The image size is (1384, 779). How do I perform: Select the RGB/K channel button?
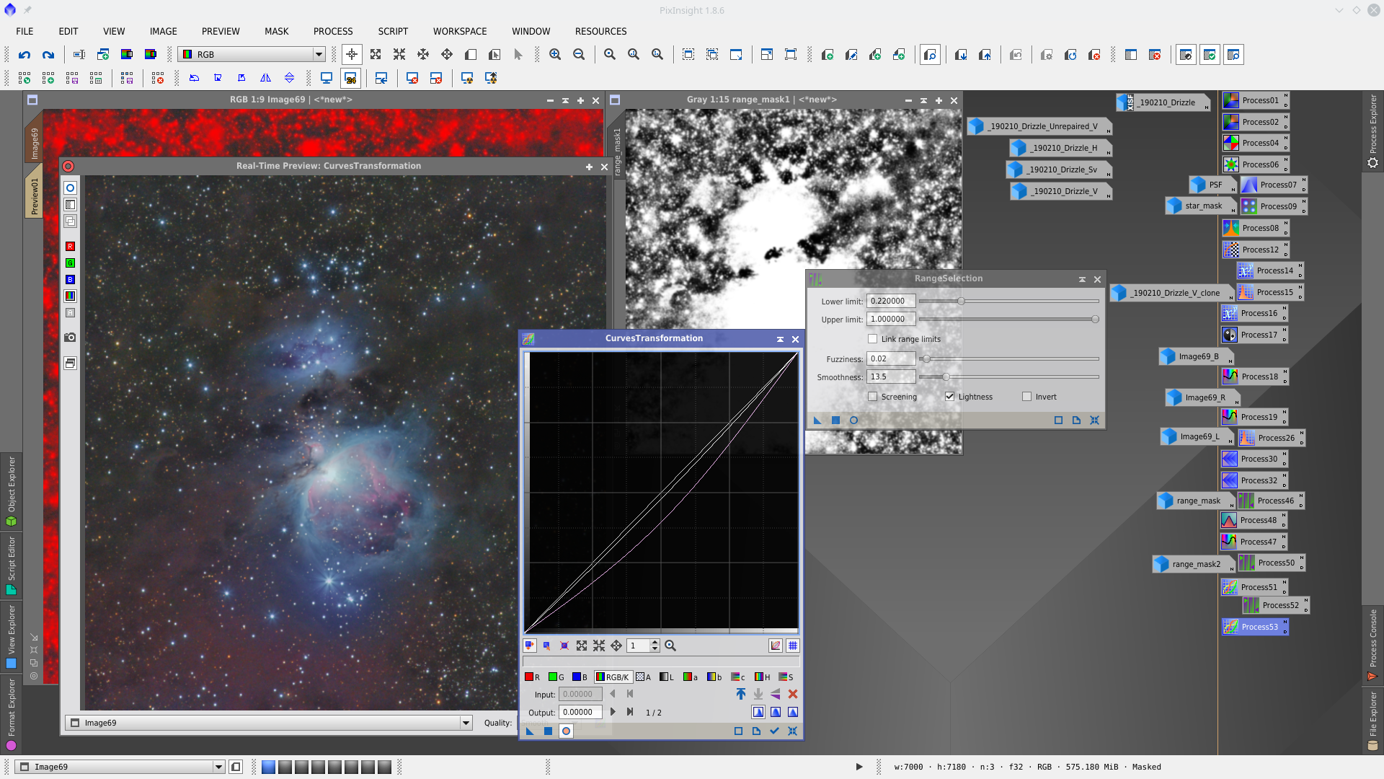(613, 677)
